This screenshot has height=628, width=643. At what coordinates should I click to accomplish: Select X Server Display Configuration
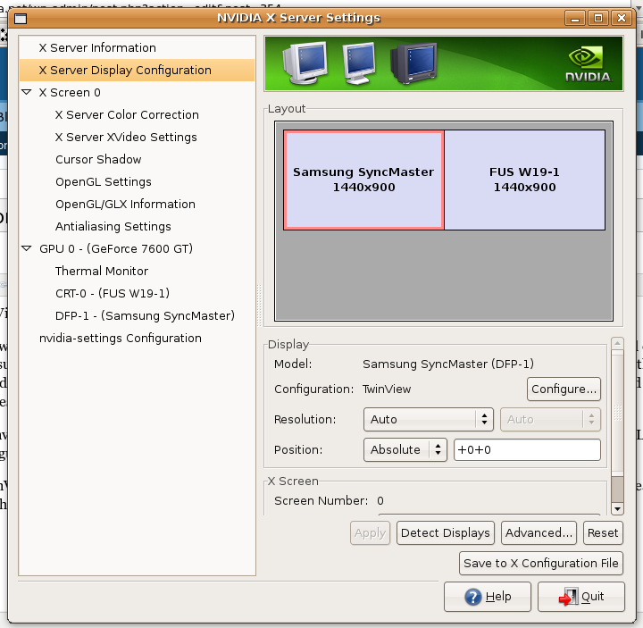[137, 71]
